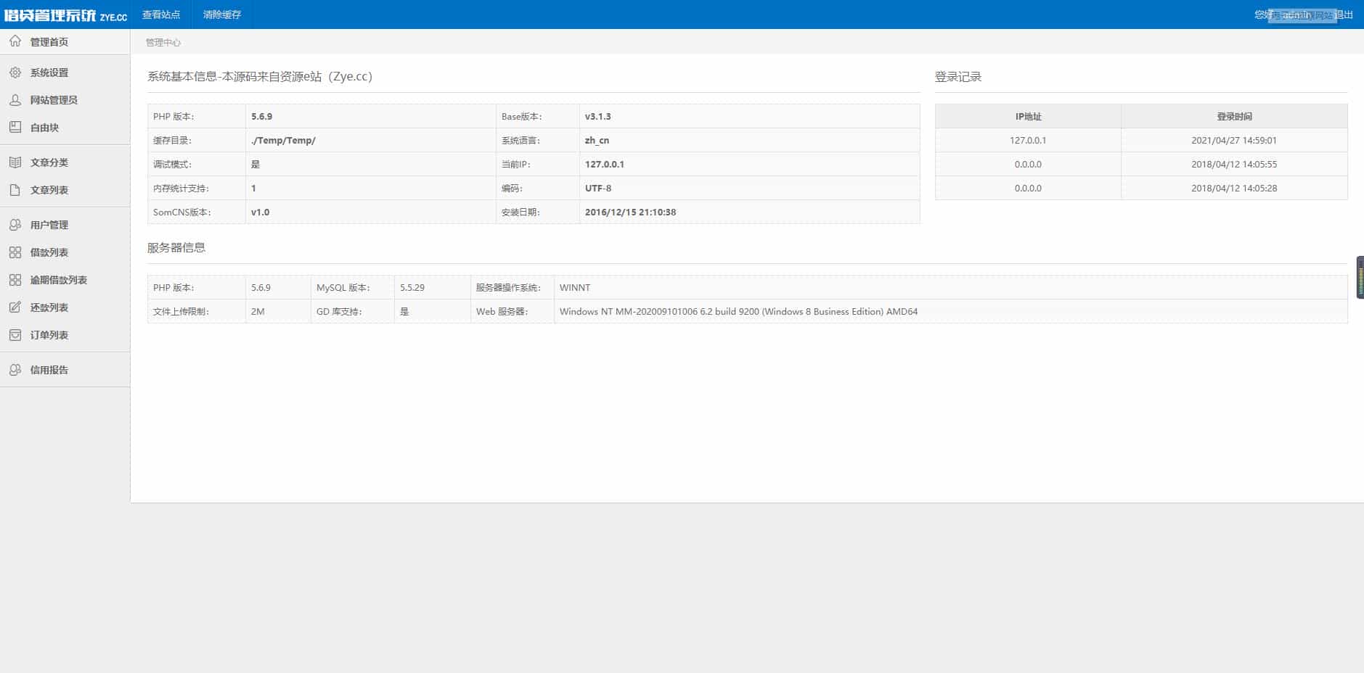Click the 当前IP value 127.0.0.1
This screenshot has height=673, width=1364.
click(x=605, y=164)
